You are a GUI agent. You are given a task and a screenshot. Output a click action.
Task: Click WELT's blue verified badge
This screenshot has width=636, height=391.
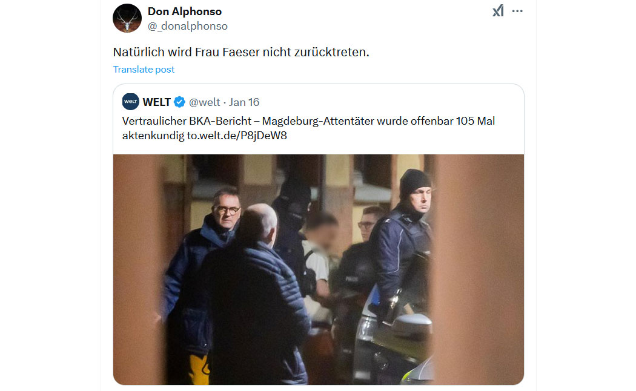[x=179, y=102]
